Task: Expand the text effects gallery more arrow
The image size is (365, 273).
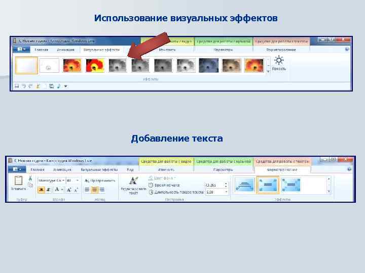Action: 328,192
